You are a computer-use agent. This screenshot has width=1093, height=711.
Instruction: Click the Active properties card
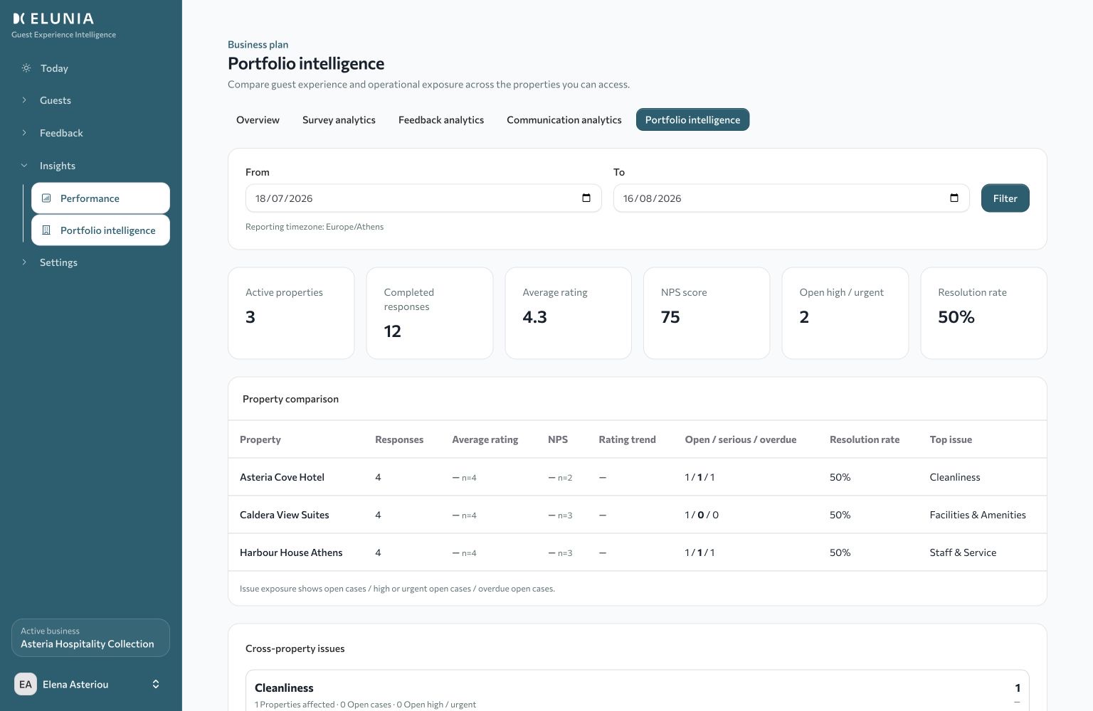[x=291, y=313]
